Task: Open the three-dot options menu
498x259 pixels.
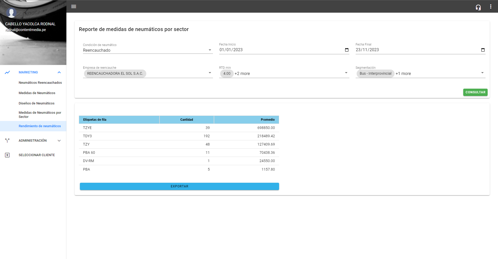Action: [x=490, y=6]
